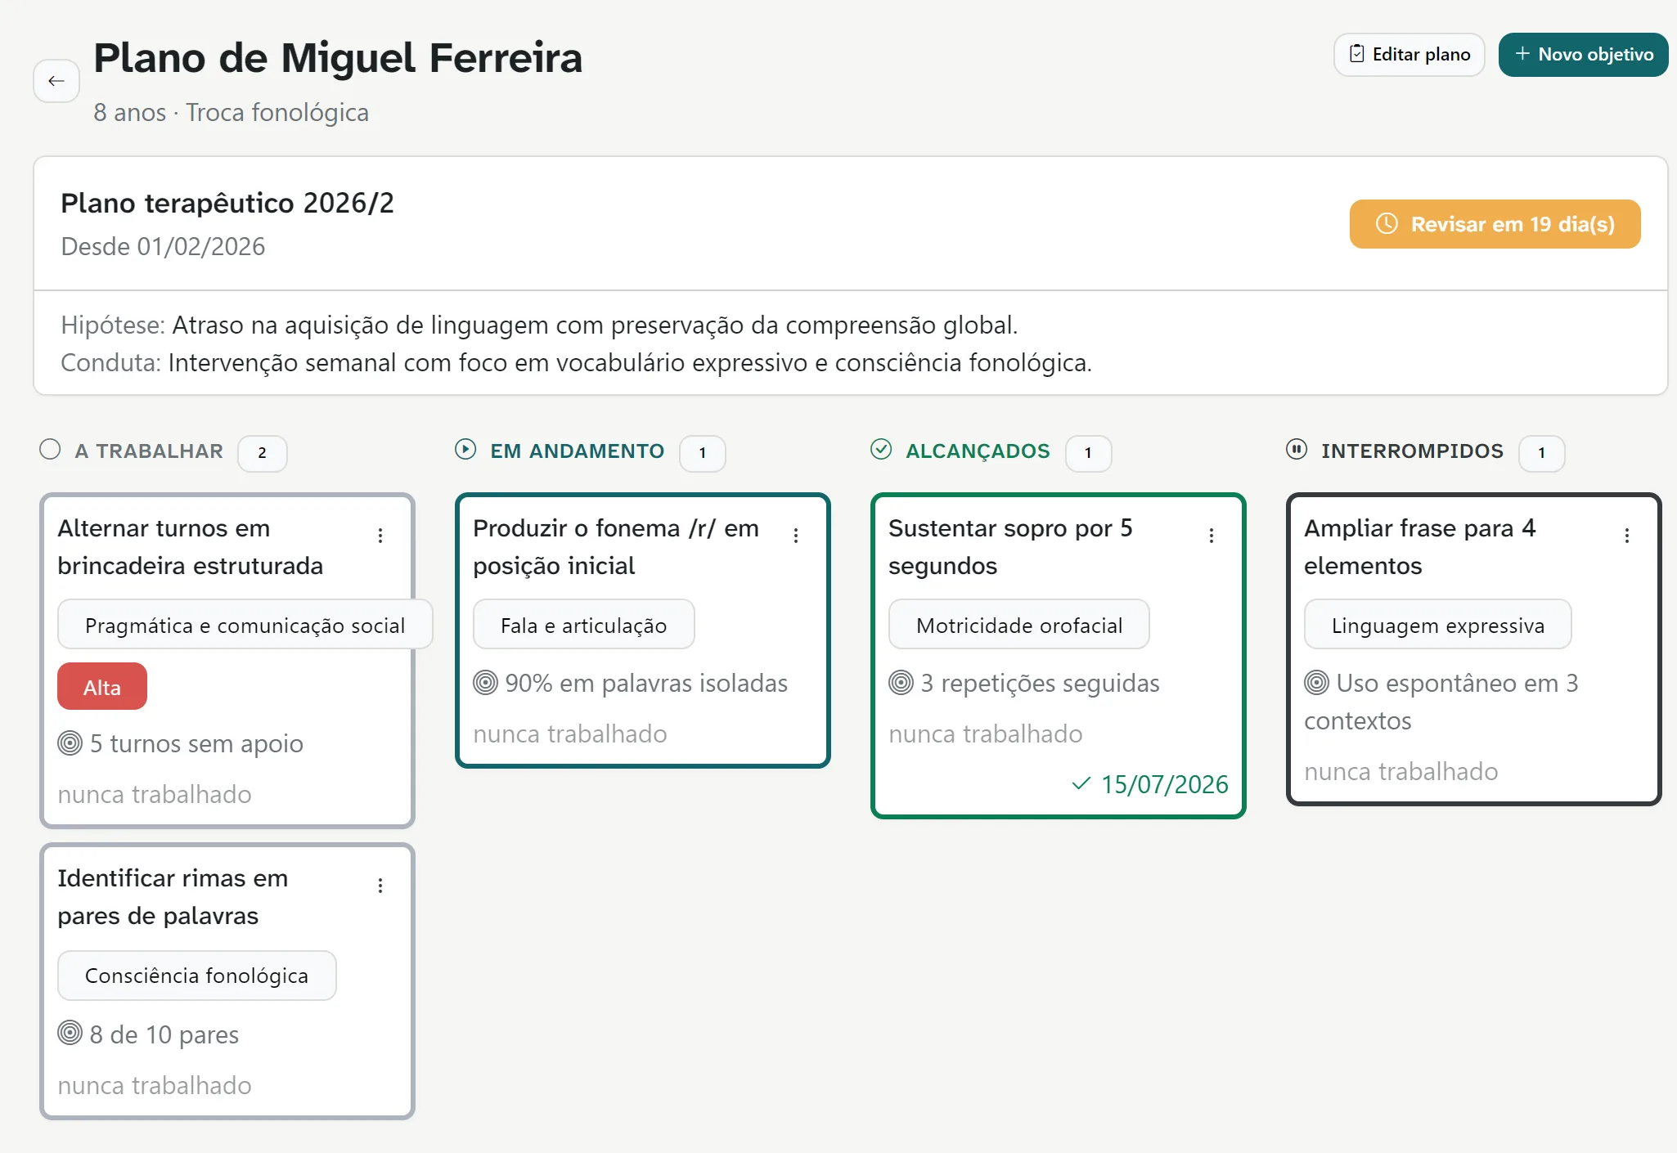Click the Em Andamento play icon
Screen dimensions: 1677x1153
pos(465,450)
